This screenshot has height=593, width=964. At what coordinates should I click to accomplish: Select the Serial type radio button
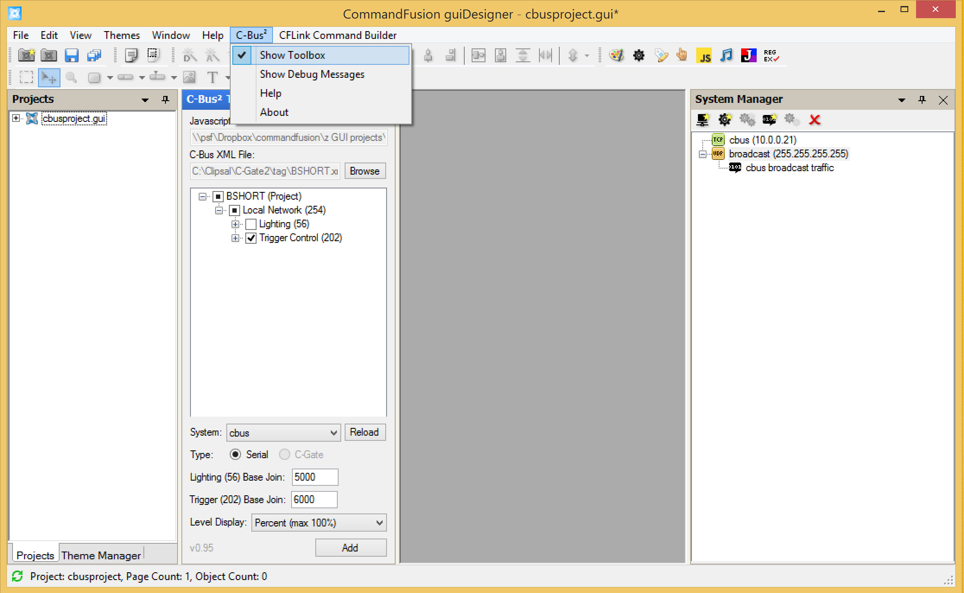(235, 455)
